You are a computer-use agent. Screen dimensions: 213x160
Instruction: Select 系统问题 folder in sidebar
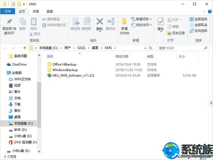(18, 56)
